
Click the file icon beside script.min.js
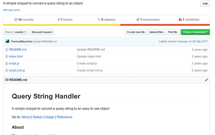[x=7, y=70]
